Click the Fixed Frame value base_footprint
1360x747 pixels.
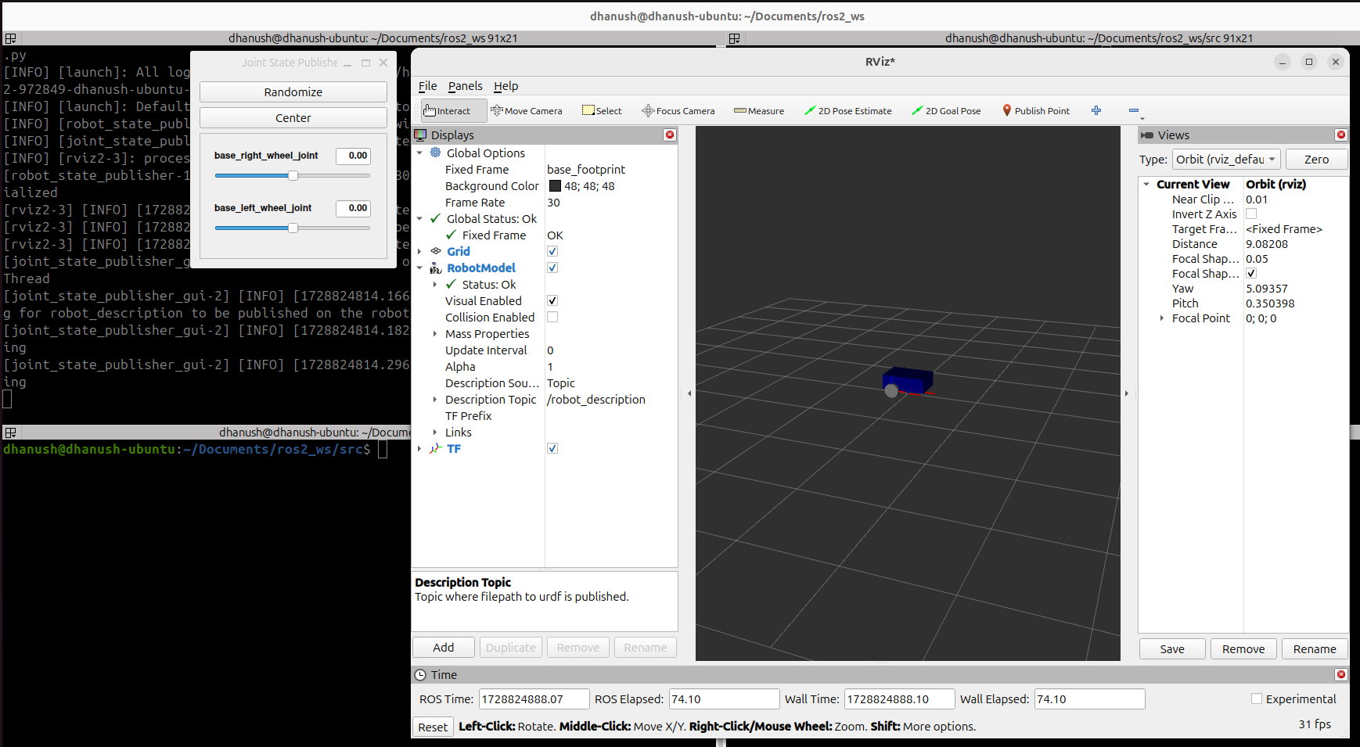(x=586, y=170)
